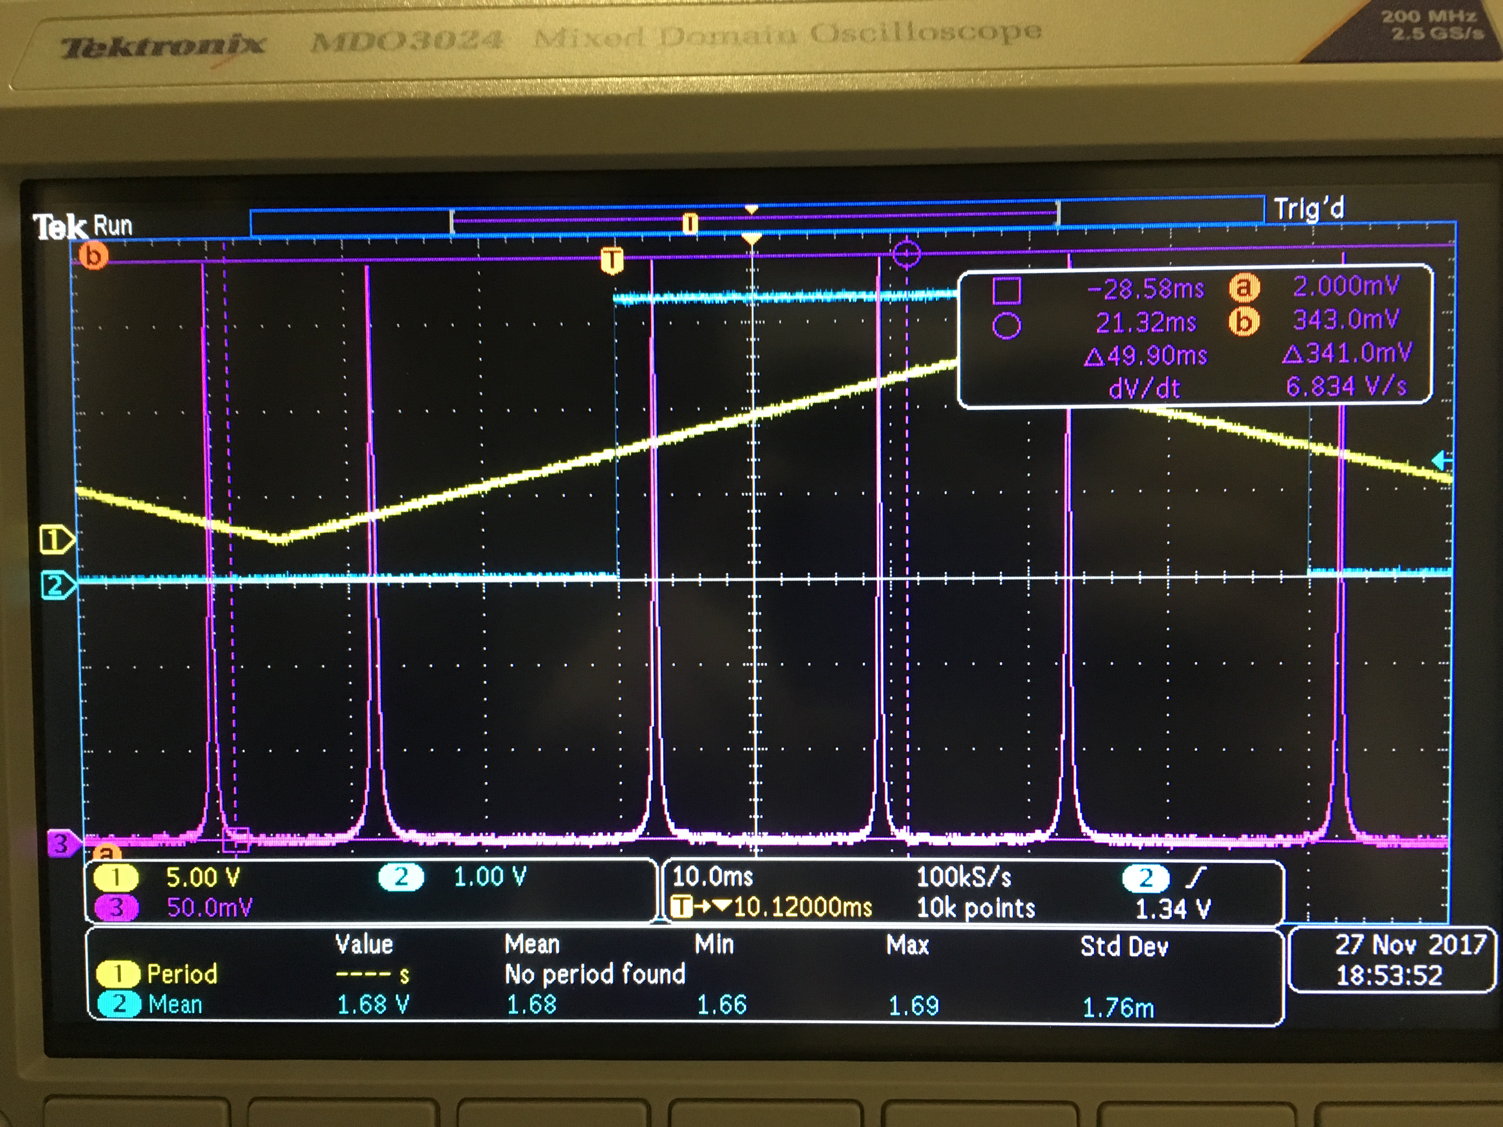Click the circle cursor crosshair on the waveform
This screenshot has width=1503, height=1127.
pyautogui.click(x=907, y=255)
